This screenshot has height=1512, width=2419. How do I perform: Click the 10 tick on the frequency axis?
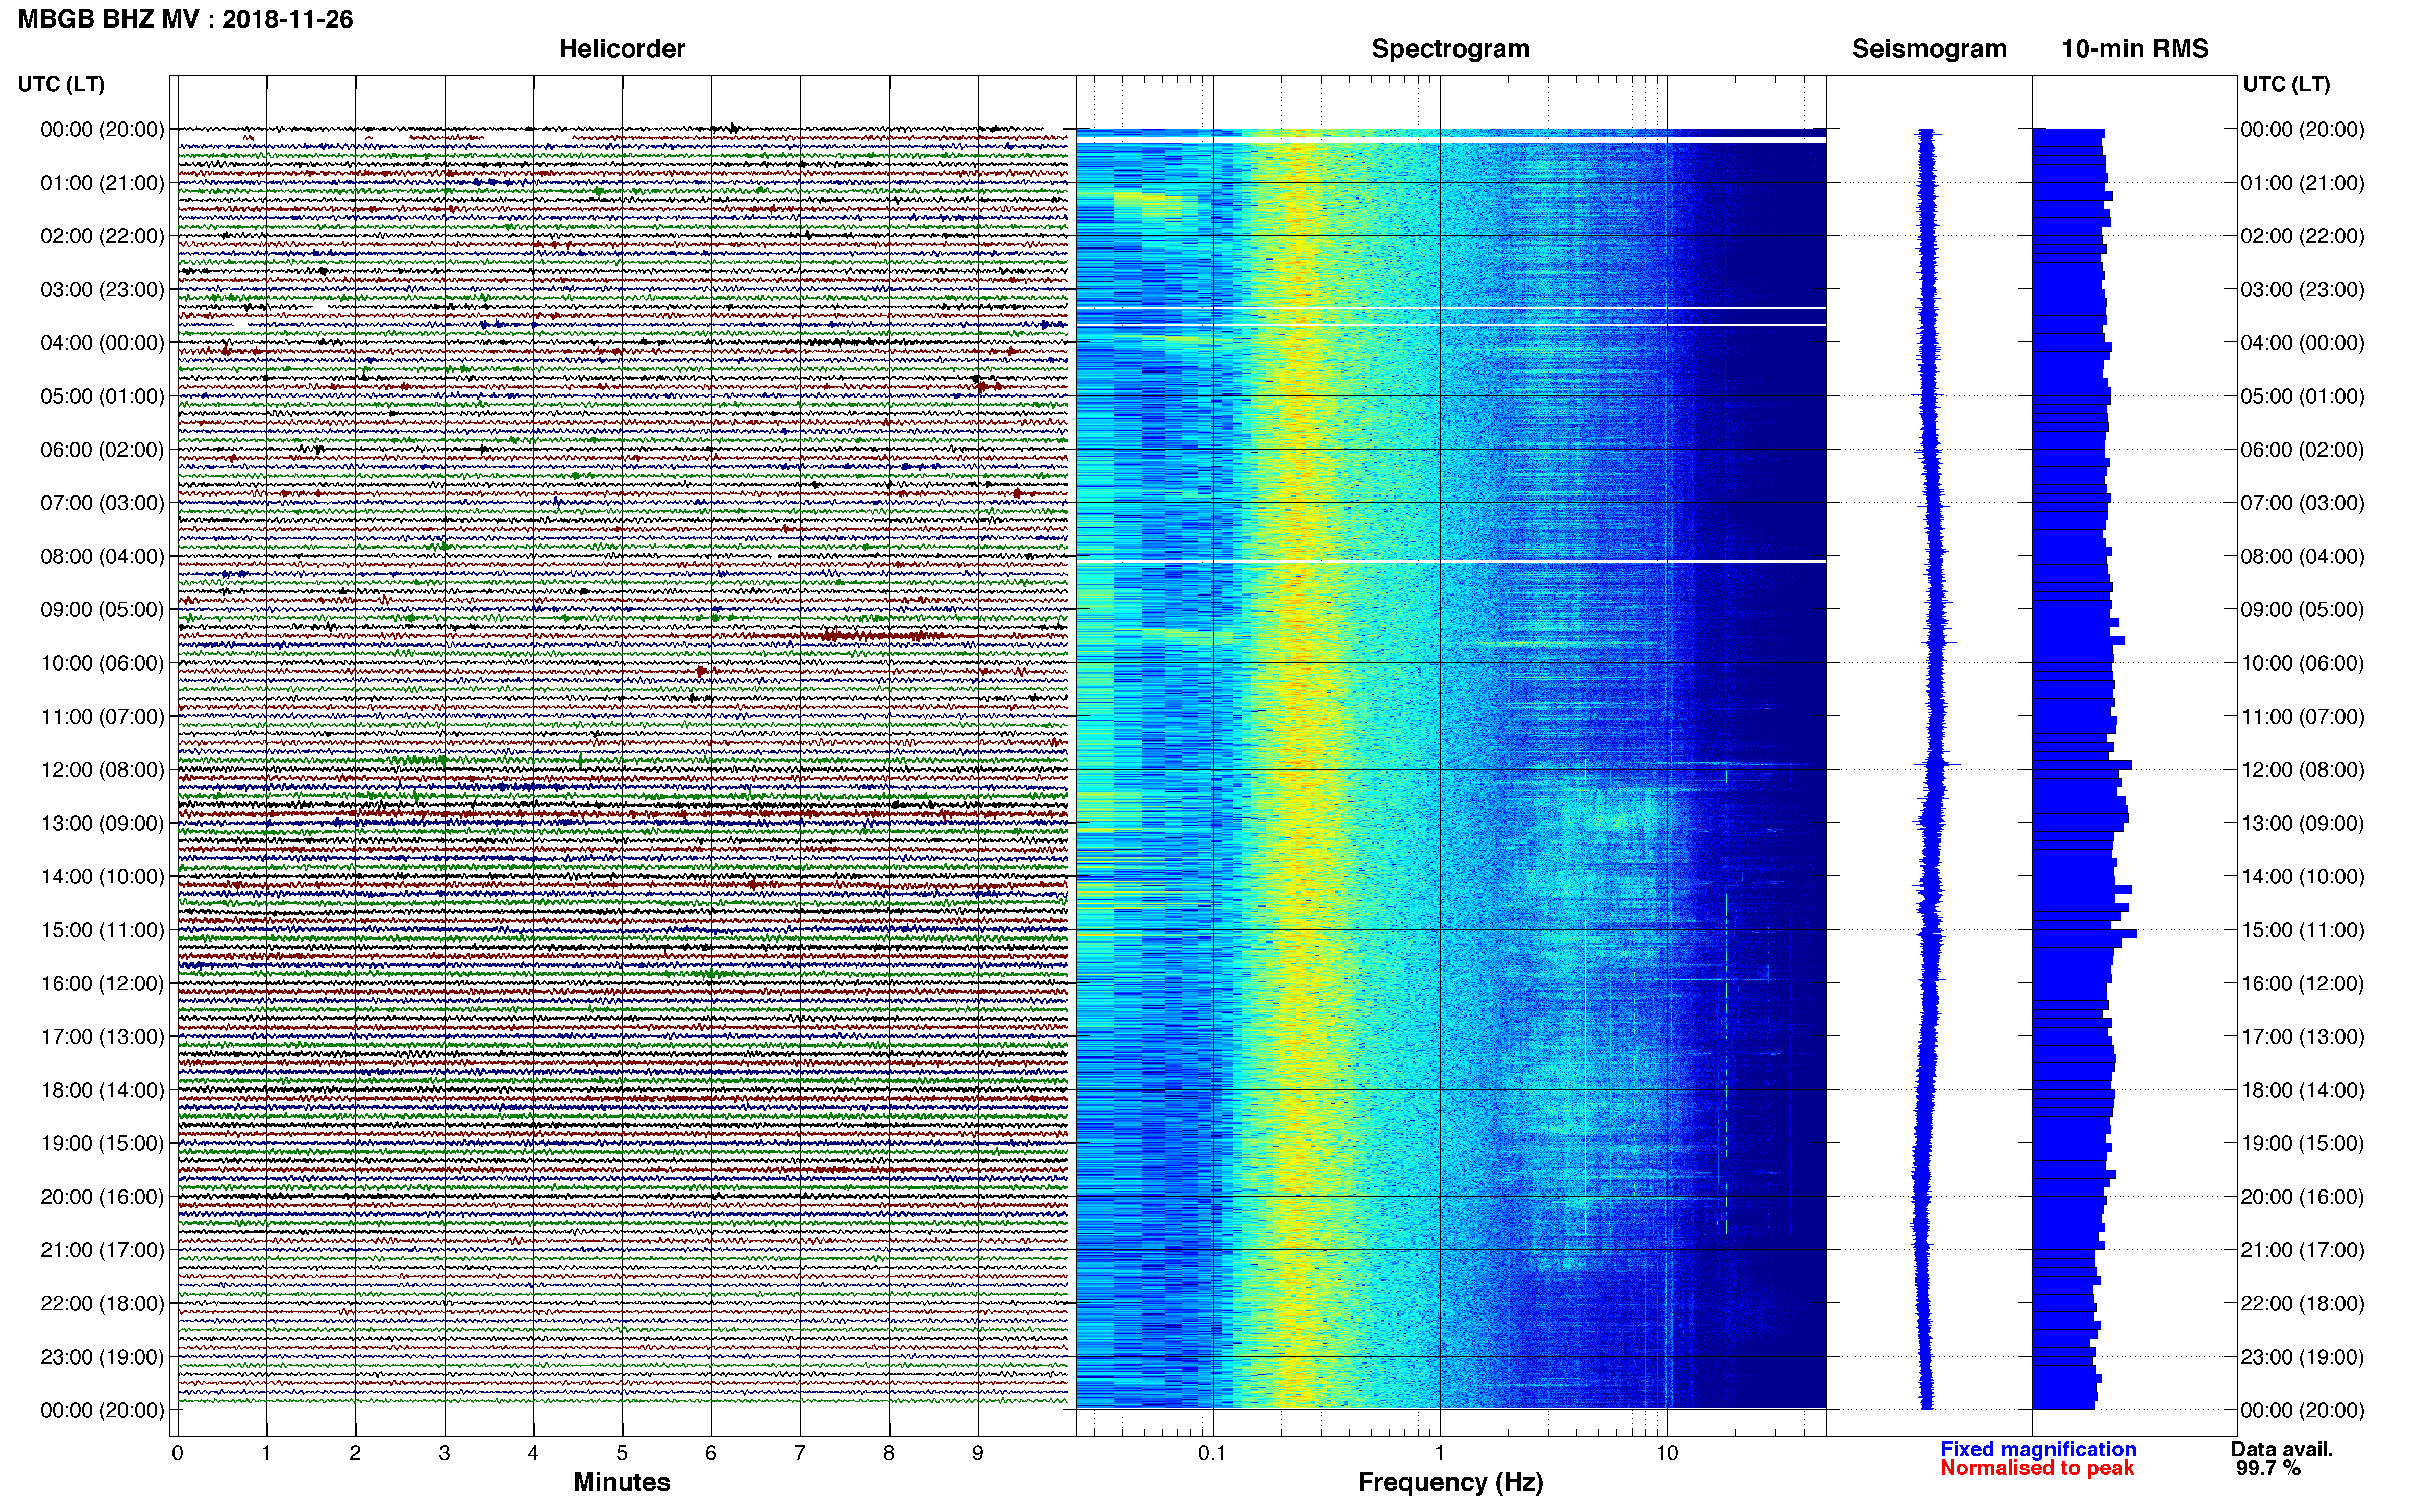(x=1667, y=1454)
